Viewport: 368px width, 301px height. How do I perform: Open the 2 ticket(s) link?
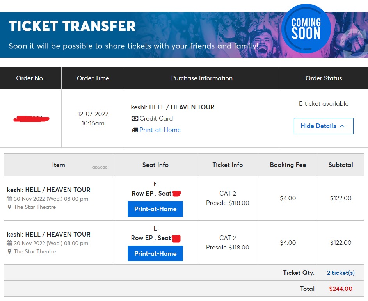point(340,273)
